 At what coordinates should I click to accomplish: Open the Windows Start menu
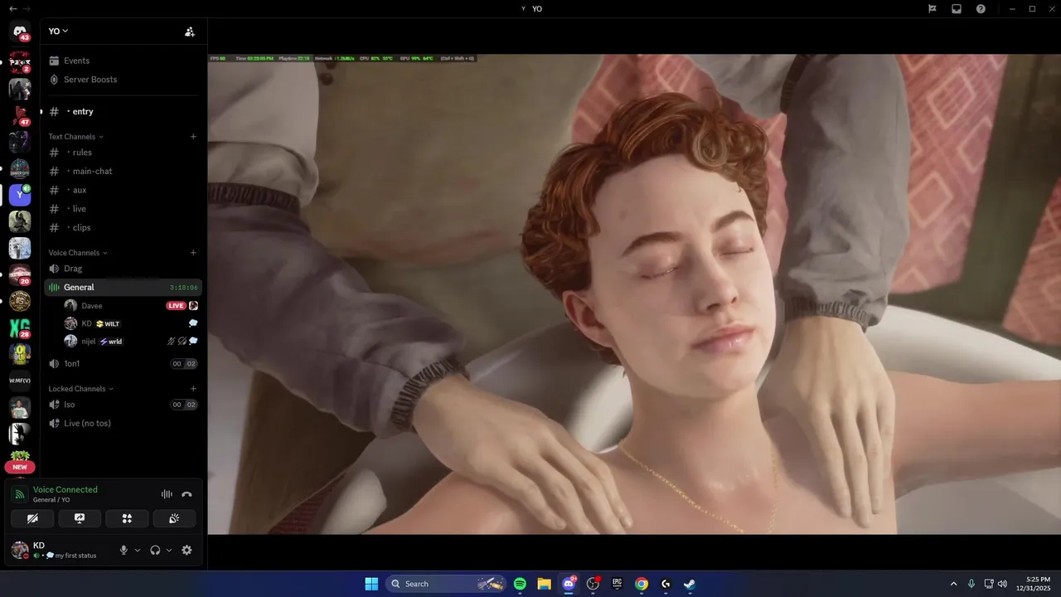(371, 584)
